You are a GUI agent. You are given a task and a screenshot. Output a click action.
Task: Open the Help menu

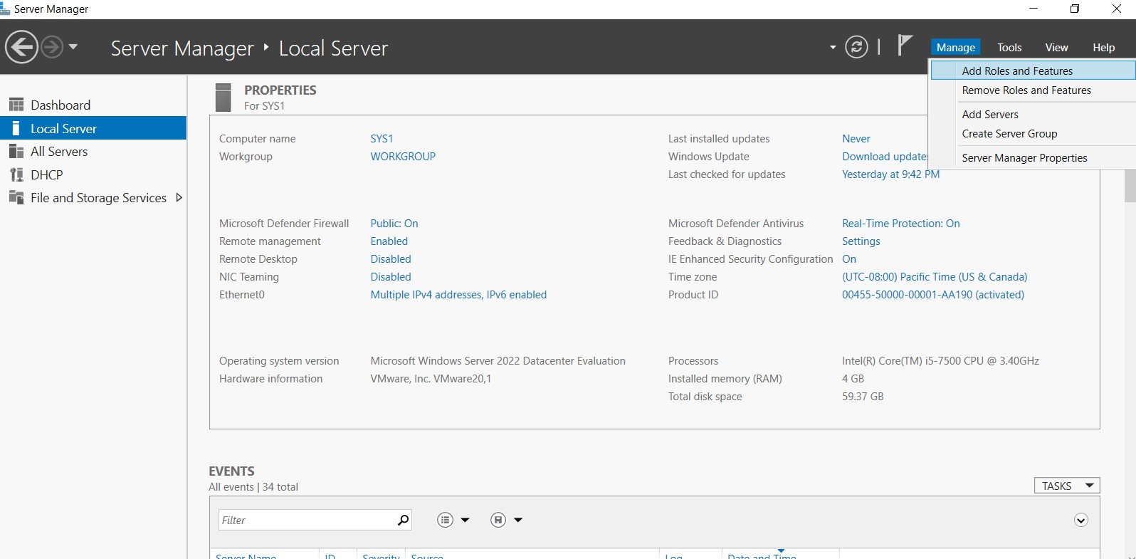click(1103, 47)
